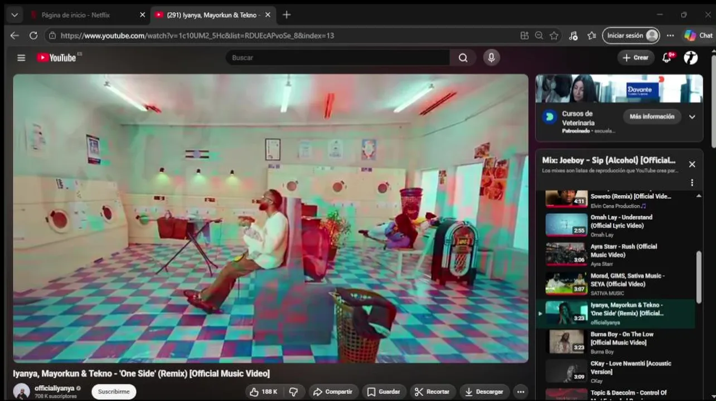The image size is (716, 401).
Task: Open the mix playlist three-dot options
Action: (692, 183)
